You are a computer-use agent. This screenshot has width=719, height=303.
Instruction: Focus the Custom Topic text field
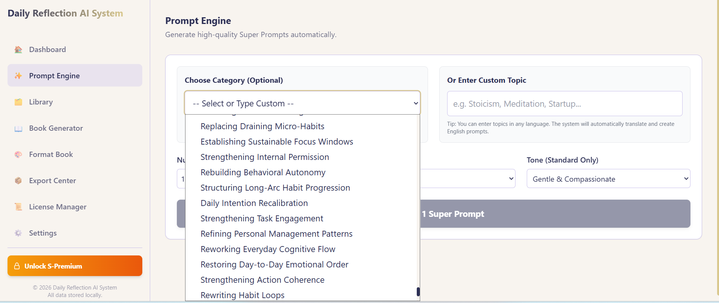[564, 104]
